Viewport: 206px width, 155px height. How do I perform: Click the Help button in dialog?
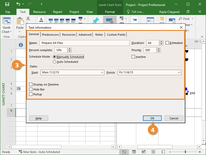(39, 118)
